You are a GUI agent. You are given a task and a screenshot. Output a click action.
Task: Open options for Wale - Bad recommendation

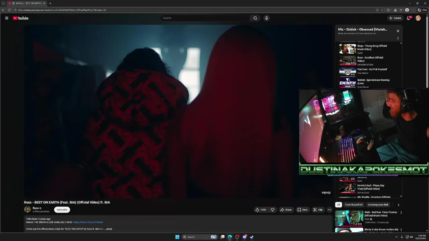tap(401, 213)
